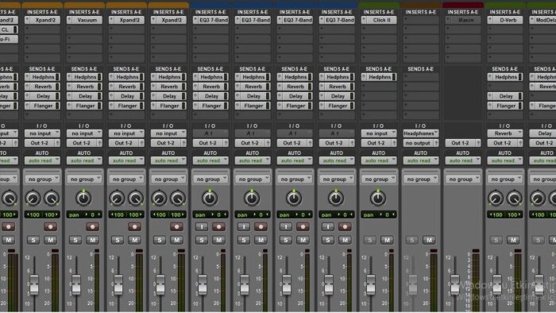This screenshot has width=556, height=313.
Task: Solo the D-Verb aux track
Action: (496, 240)
